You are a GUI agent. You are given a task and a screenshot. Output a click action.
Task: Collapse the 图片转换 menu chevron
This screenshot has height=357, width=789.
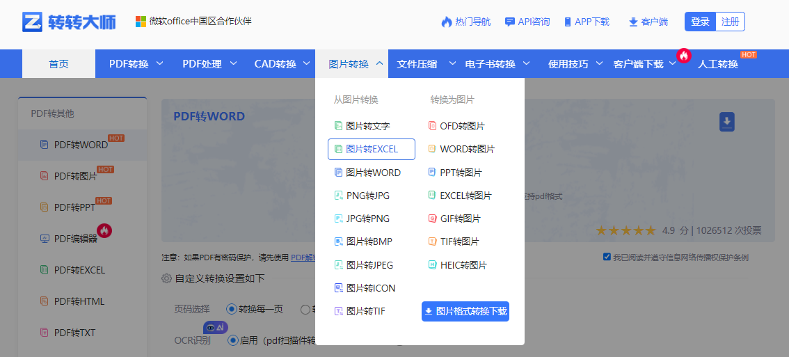click(380, 63)
